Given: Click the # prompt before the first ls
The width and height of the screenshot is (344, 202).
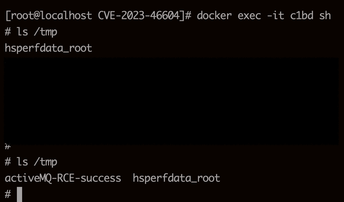Looking at the screenshot, I should [x=8, y=32].
